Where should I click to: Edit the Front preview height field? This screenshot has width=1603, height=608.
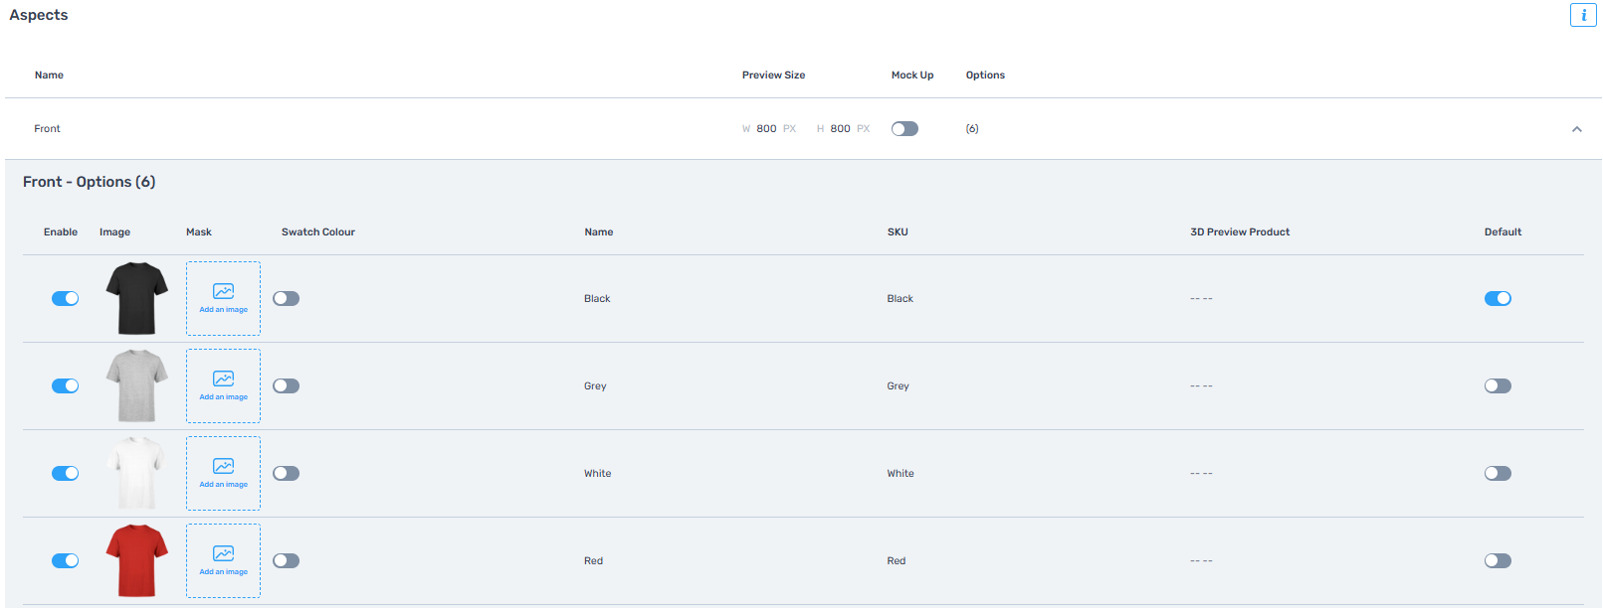coord(840,129)
